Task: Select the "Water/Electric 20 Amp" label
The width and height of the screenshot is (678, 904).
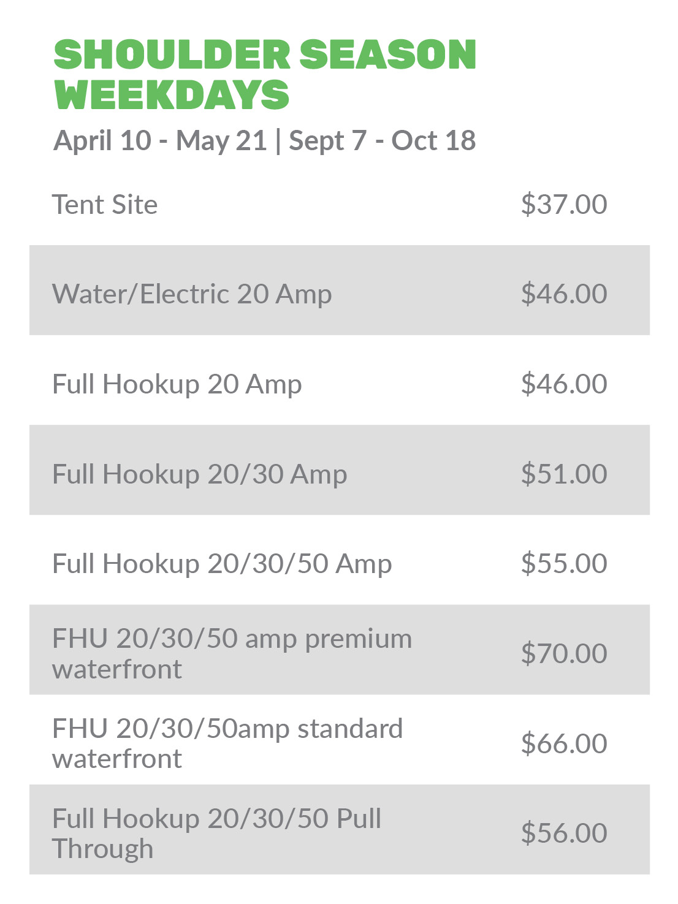Action: pyautogui.click(x=192, y=294)
